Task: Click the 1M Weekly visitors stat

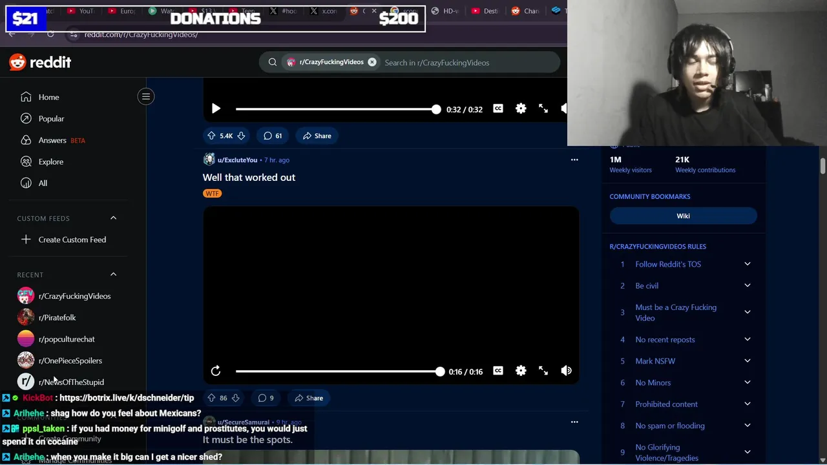Action: point(631,165)
